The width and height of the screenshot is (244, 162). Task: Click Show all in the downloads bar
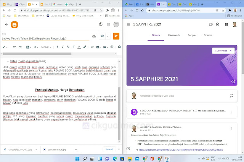(109, 149)
